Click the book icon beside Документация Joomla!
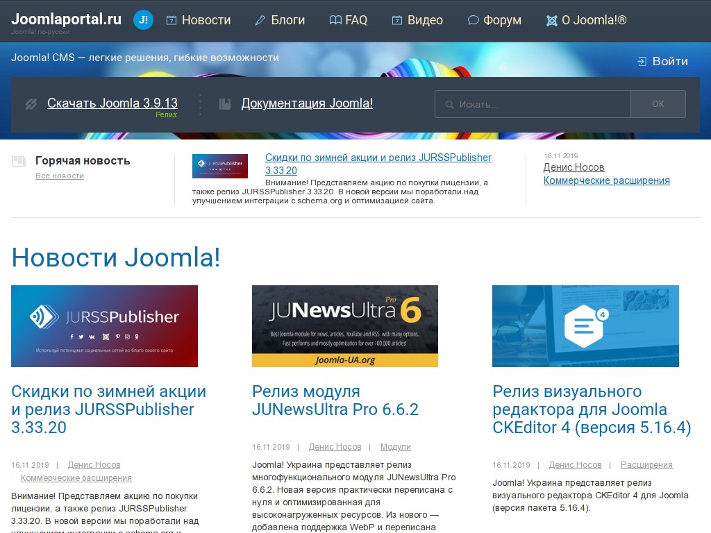Screen dimensions: 711x533 coord(225,104)
